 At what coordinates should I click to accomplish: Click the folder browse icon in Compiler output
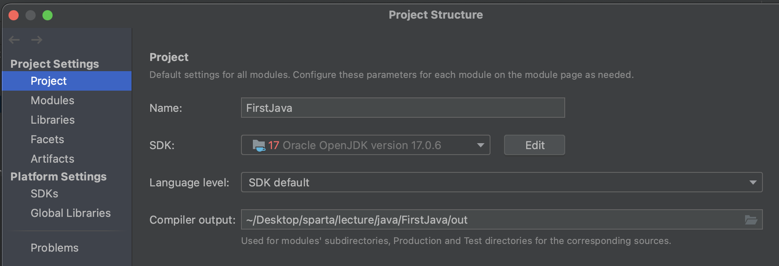click(x=751, y=220)
